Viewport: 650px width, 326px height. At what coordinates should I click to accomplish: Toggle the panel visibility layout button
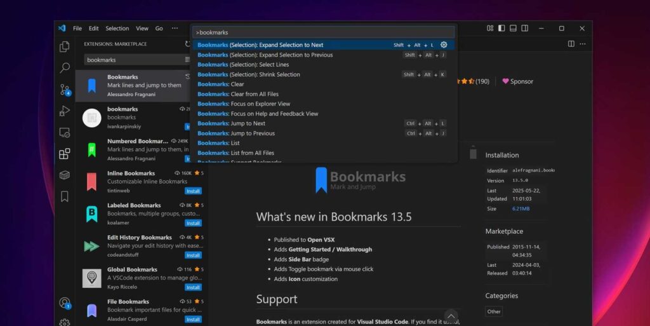point(513,28)
